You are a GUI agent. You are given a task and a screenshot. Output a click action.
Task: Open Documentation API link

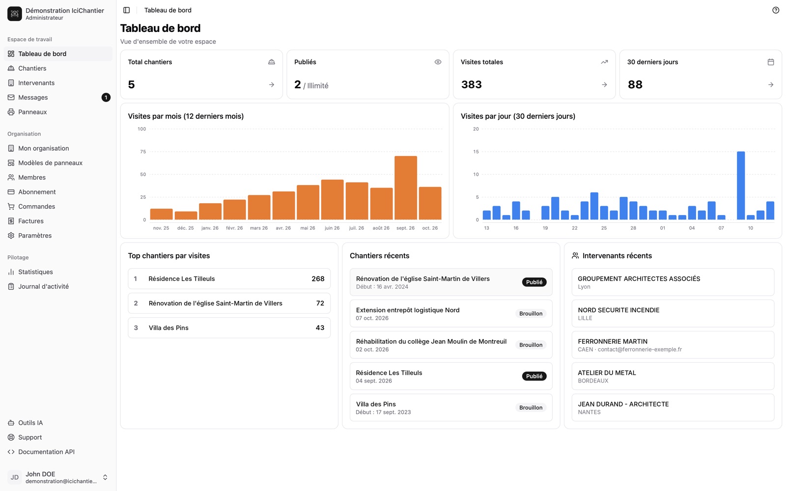pos(58,452)
